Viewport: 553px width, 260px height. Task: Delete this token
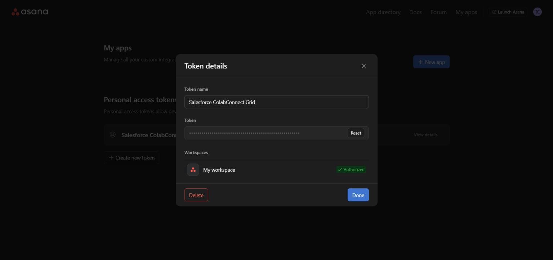196,195
